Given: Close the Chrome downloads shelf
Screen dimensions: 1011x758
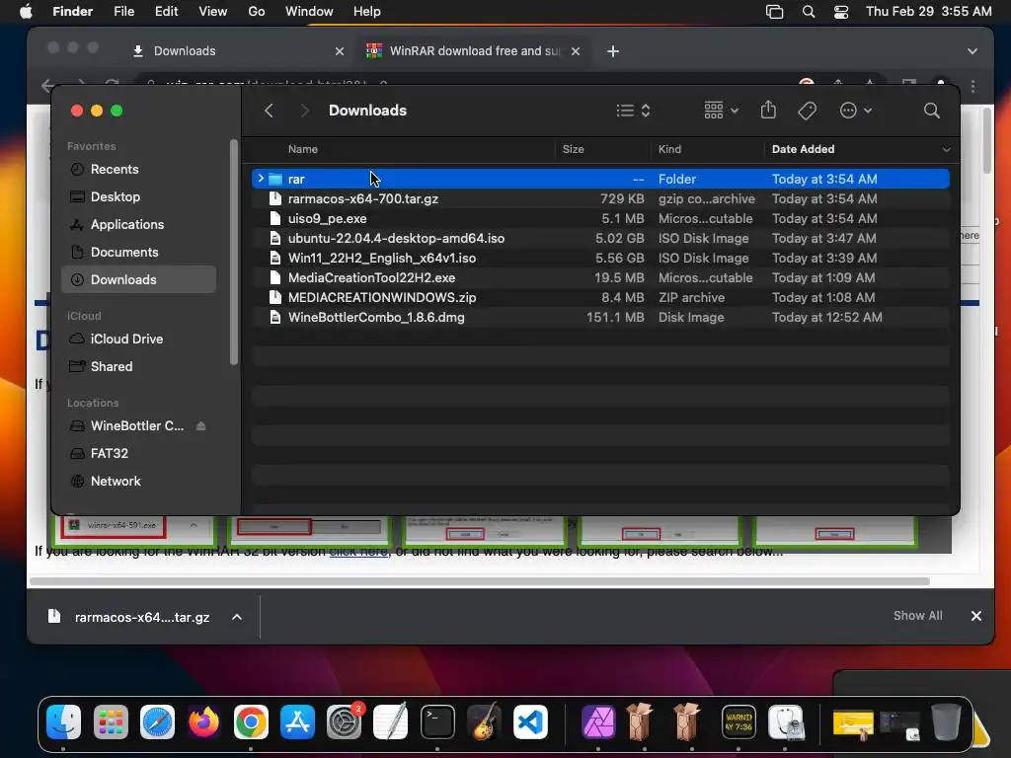Looking at the screenshot, I should point(976,616).
